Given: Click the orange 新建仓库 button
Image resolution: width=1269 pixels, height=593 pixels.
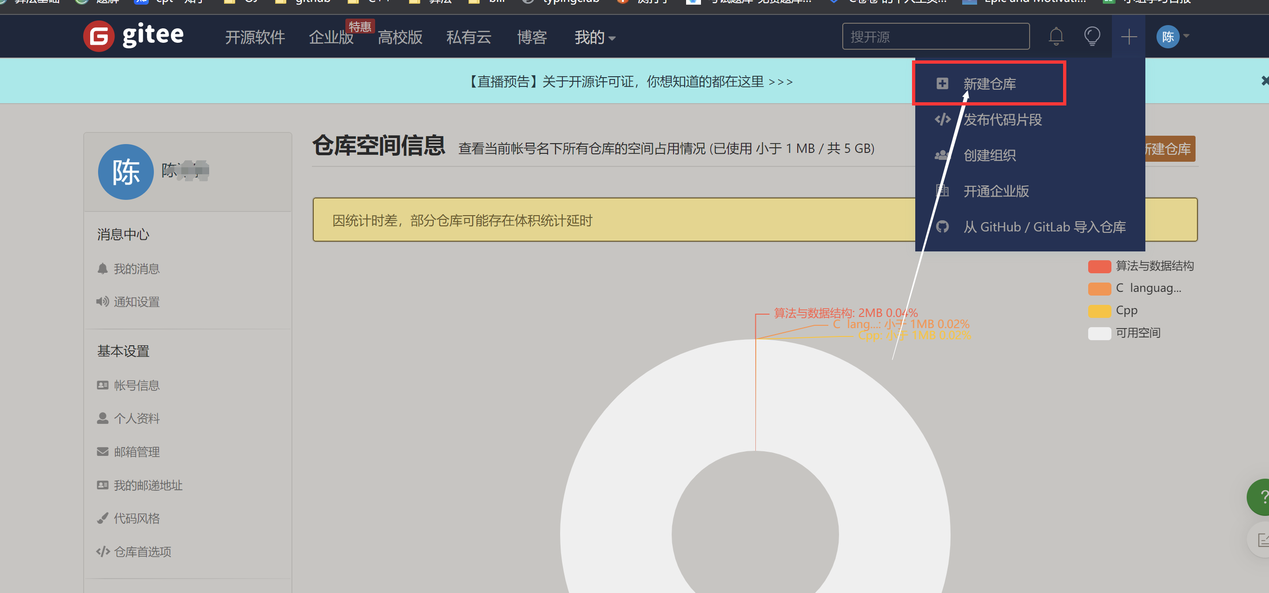Looking at the screenshot, I should click(1170, 148).
